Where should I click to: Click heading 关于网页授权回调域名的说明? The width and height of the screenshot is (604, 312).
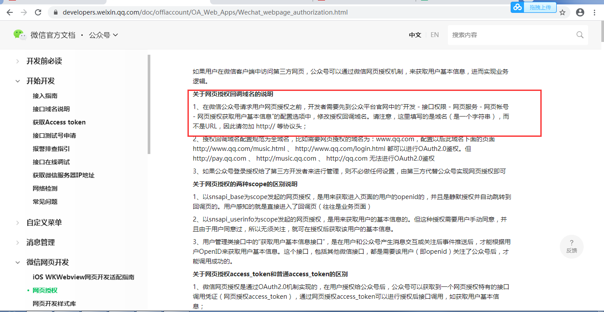(x=233, y=94)
